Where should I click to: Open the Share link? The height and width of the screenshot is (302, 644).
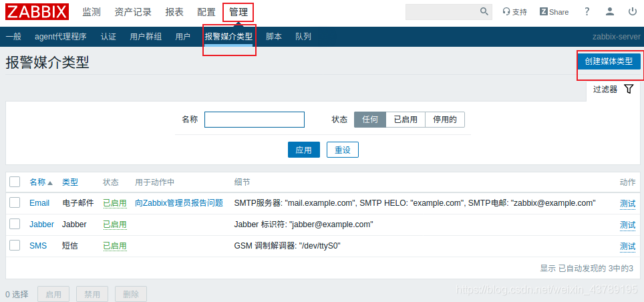(554, 12)
